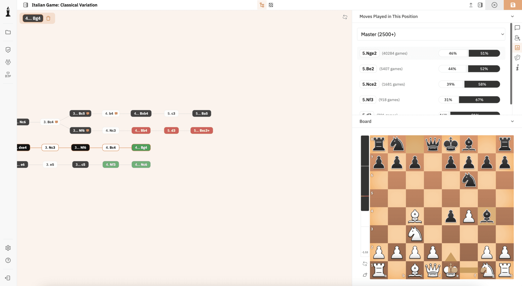Screen dimensions: 522x286
Task: Open the flashcards icon in right rail
Action: (x=517, y=58)
